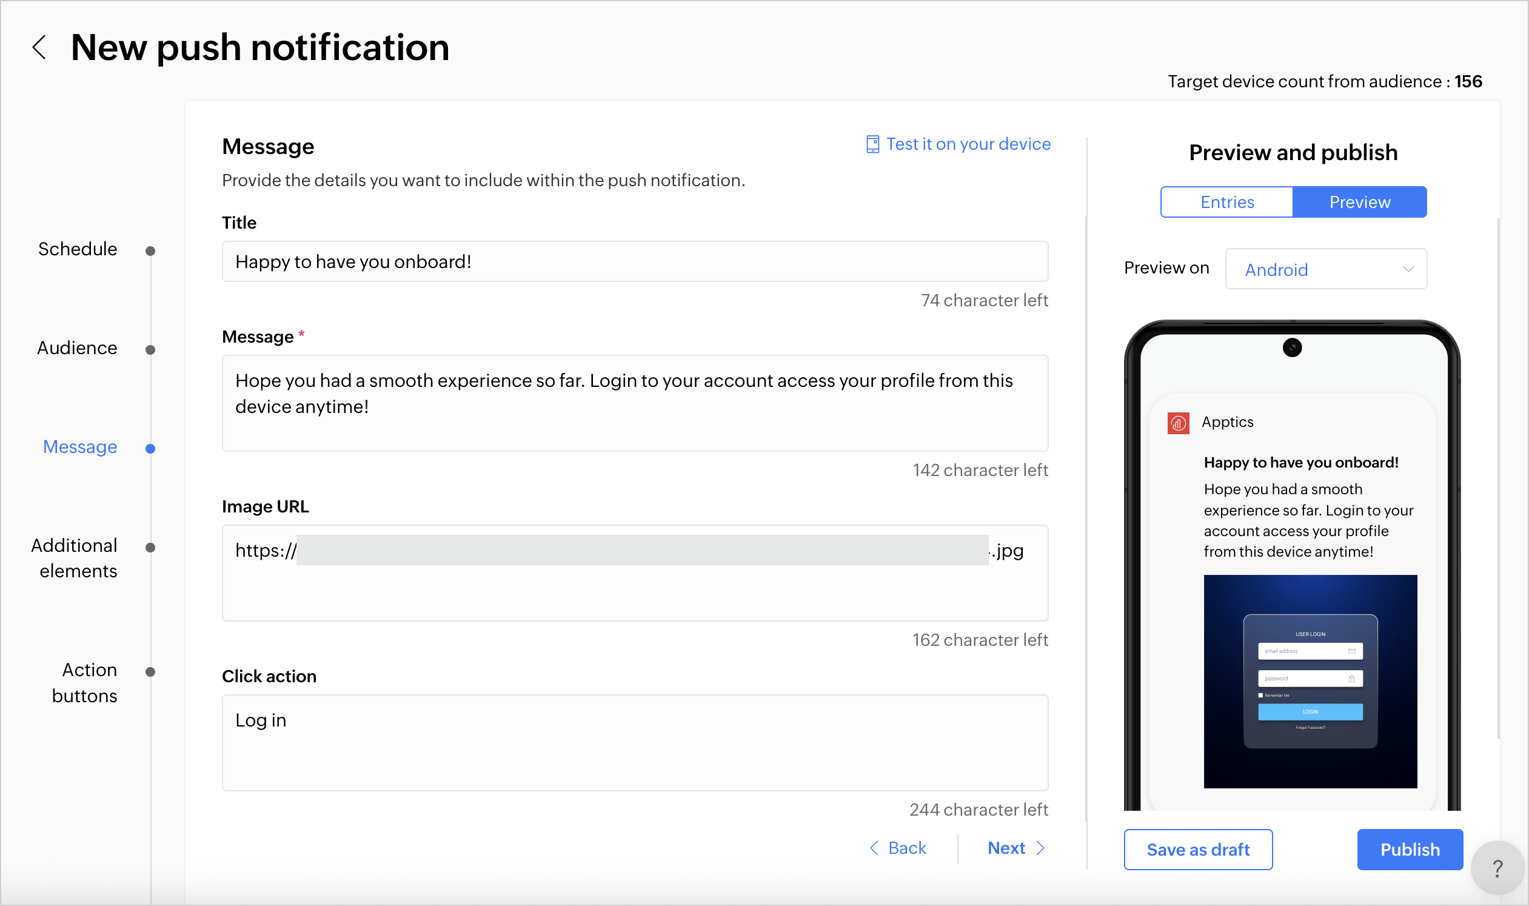
Task: Publish the push notification
Action: coord(1410,850)
